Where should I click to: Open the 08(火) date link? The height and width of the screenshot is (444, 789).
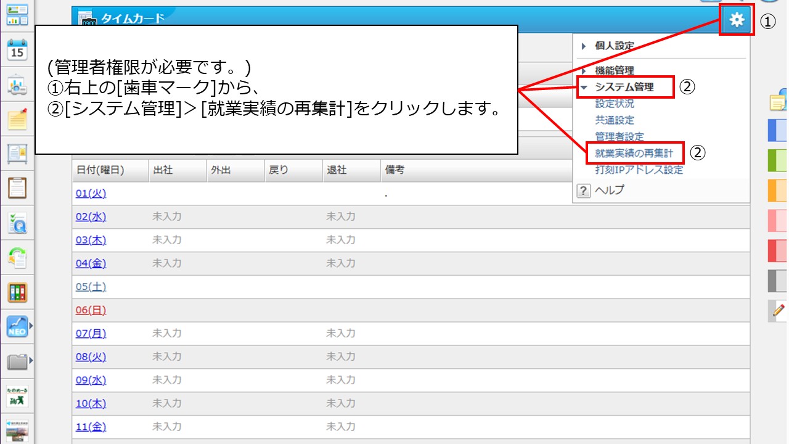point(91,357)
